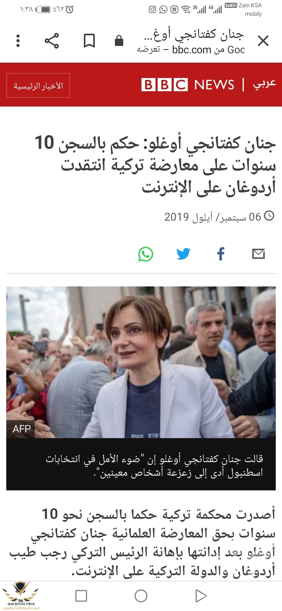Image resolution: width=282 pixels, height=611 pixels.
Task: Share the article on WhatsApp
Action: (x=145, y=254)
